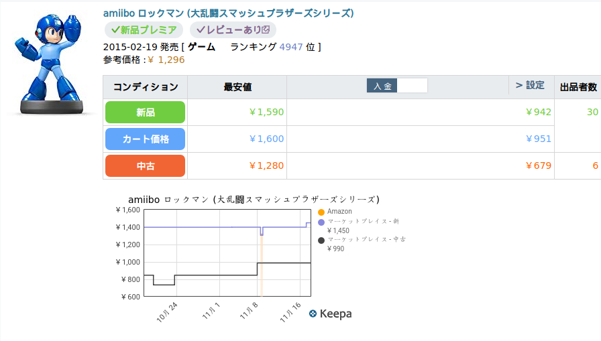The height and width of the screenshot is (341, 601).
Task: Open the ranking number 4947 link
Action: click(291, 47)
